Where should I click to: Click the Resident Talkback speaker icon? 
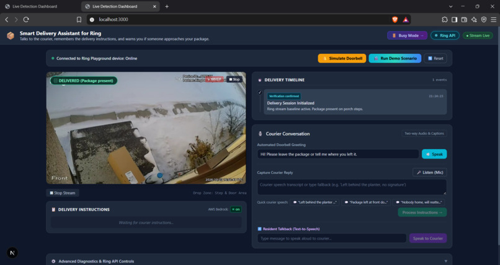point(259,228)
